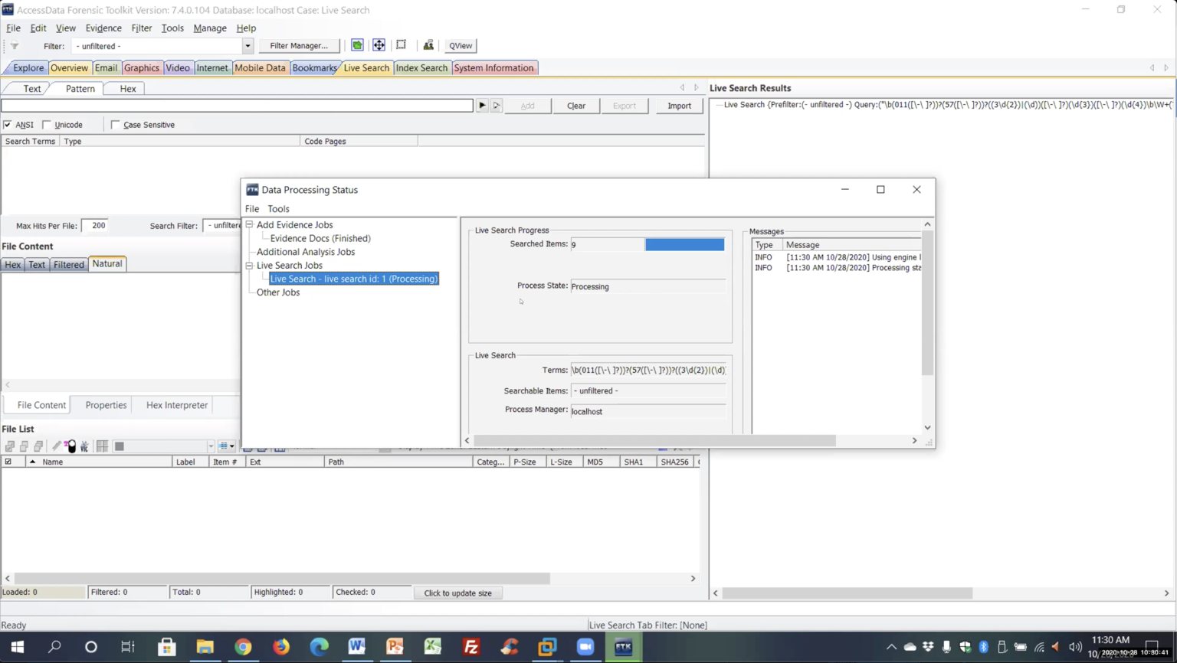Collapse the Live Search Jobs tree node

(249, 266)
